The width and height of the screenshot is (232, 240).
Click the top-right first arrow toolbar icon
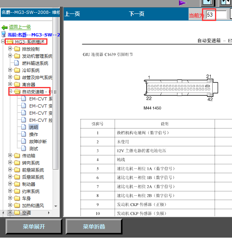point(207,3)
